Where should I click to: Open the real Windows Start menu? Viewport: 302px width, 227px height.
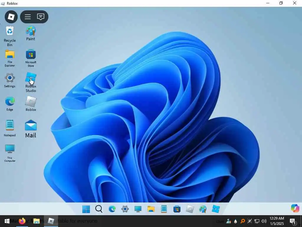[7, 221]
